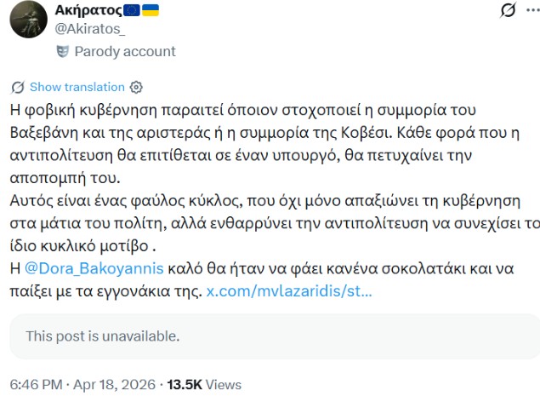Click the translate icon beside Show translation
This screenshot has width=540, height=402.
[x=18, y=87]
